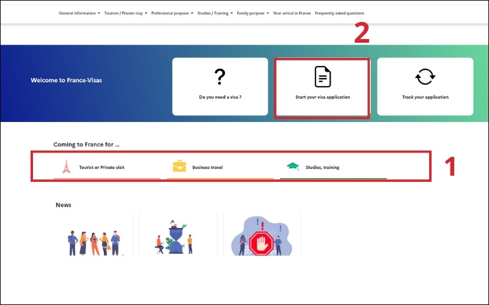
Task: Select Business travel link
Action: click(x=207, y=167)
